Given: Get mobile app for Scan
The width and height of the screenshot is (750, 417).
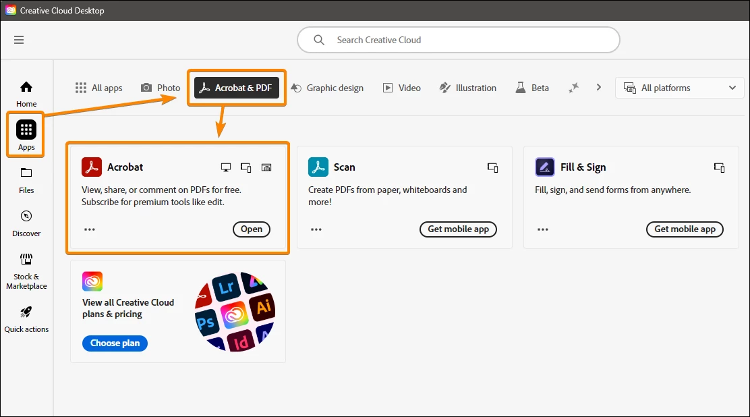Looking at the screenshot, I should [458, 229].
